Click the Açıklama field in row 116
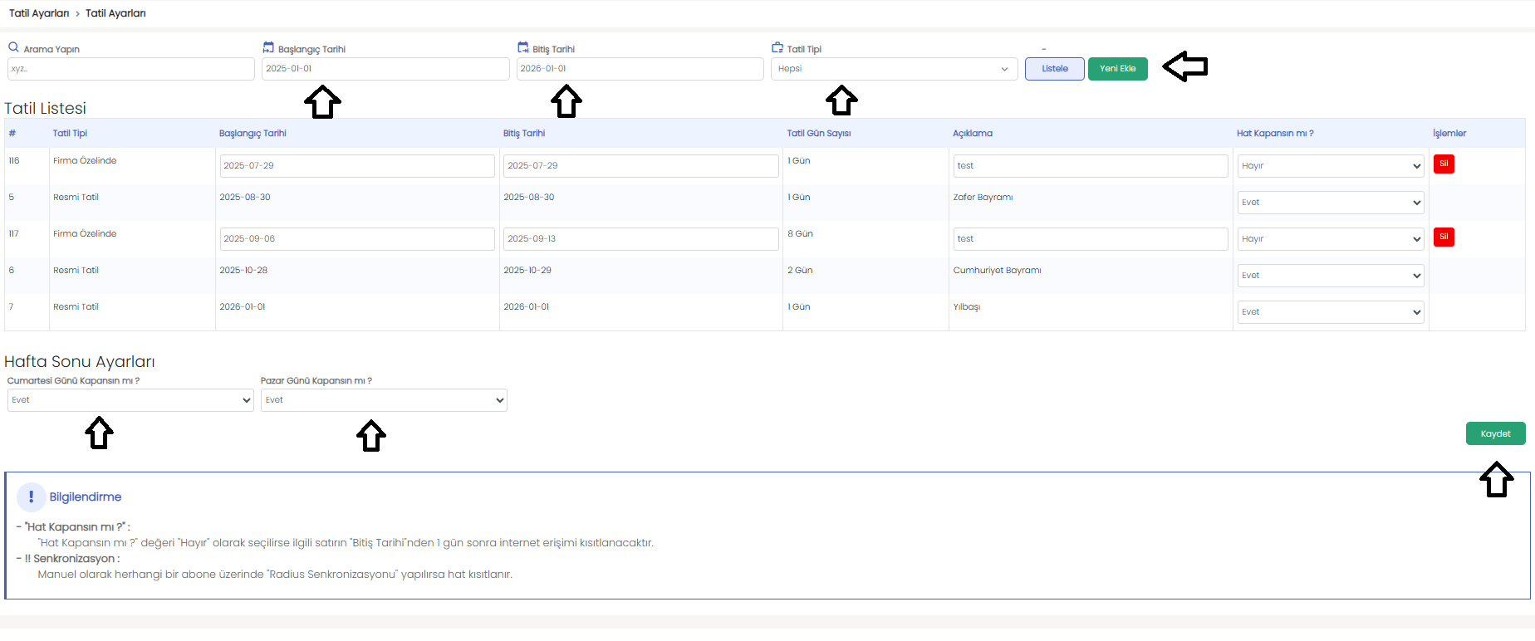The height and width of the screenshot is (641, 1535). coord(1090,166)
